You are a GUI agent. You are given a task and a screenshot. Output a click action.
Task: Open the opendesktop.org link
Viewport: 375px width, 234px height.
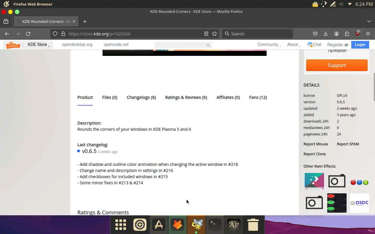point(77,44)
